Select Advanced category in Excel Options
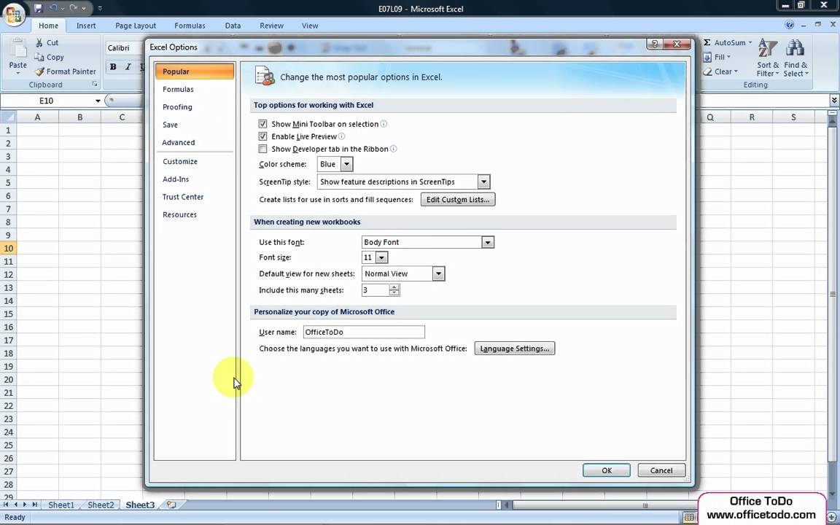The image size is (840, 525). [195, 142]
